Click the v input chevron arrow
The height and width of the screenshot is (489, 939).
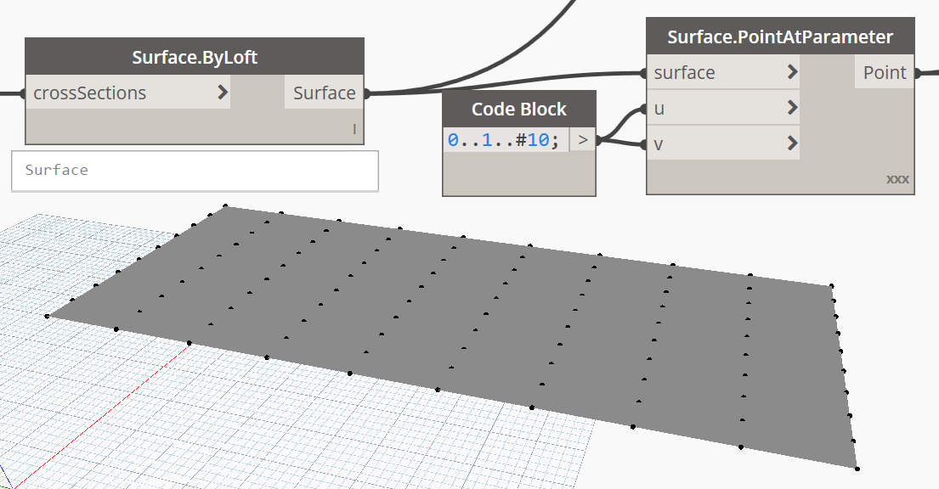coord(792,143)
